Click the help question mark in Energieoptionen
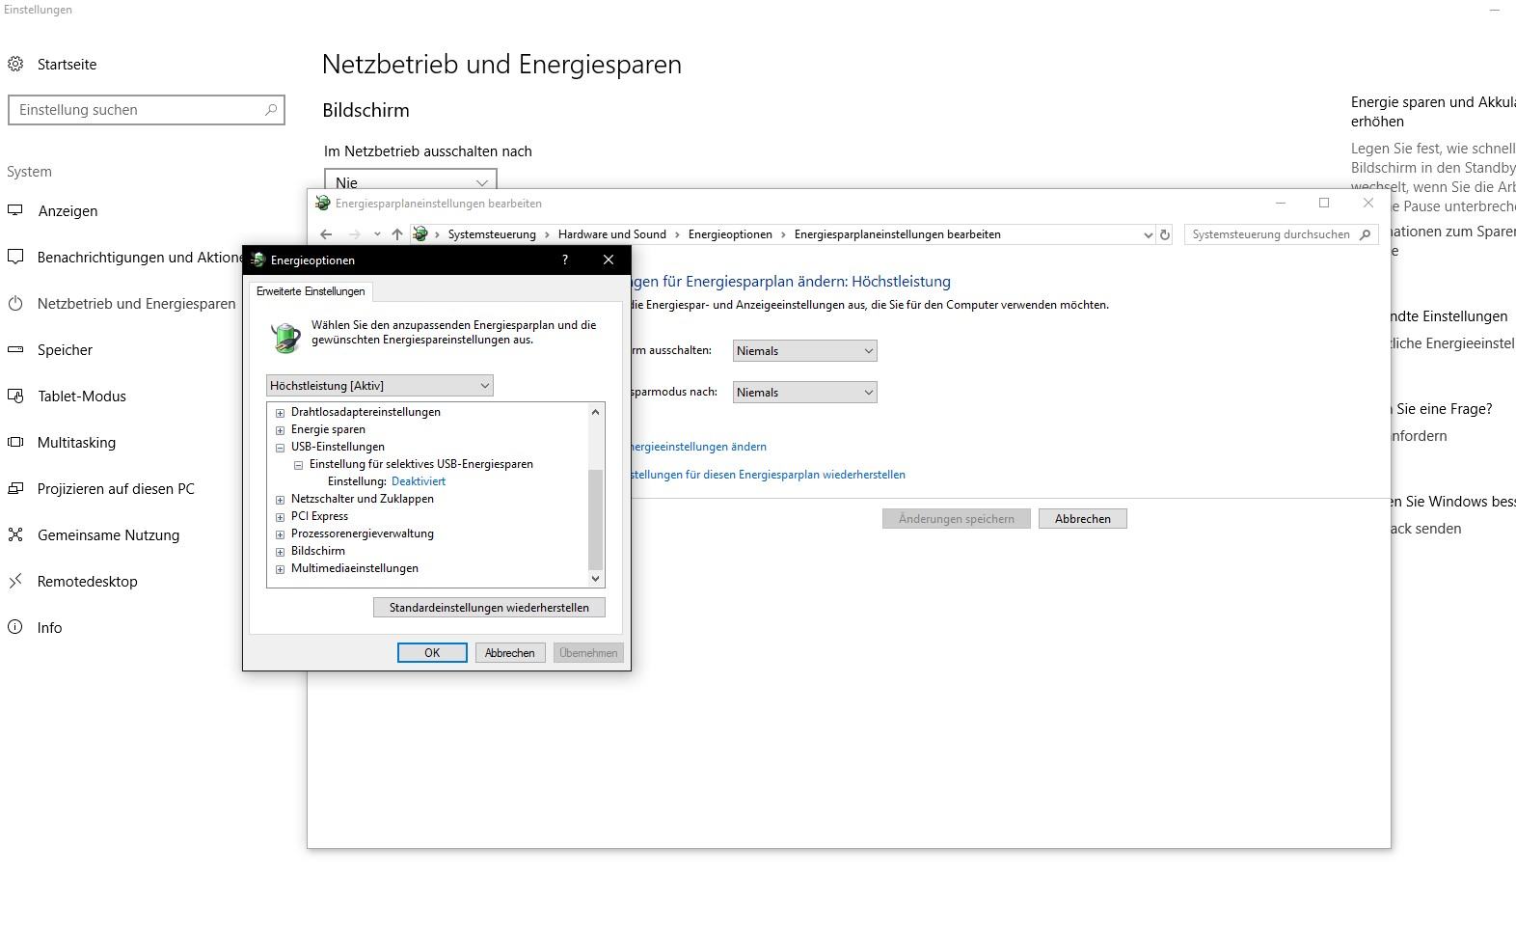Screen dimensions: 1516x930 (565, 260)
